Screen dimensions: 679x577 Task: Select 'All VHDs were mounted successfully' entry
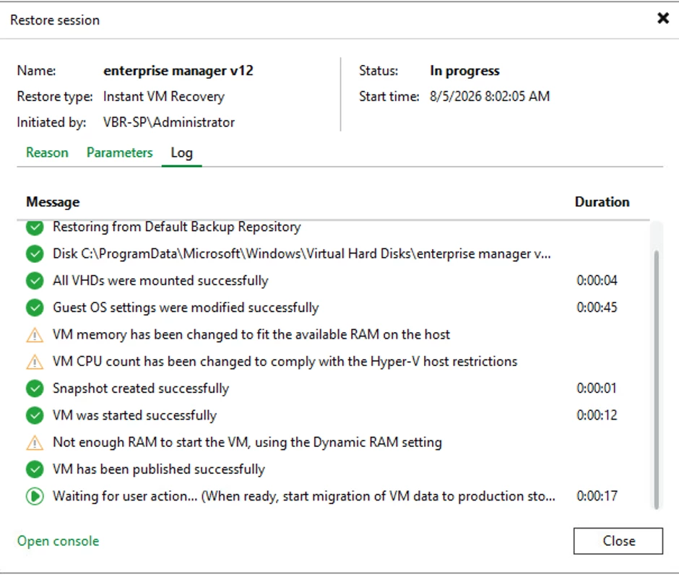(160, 280)
